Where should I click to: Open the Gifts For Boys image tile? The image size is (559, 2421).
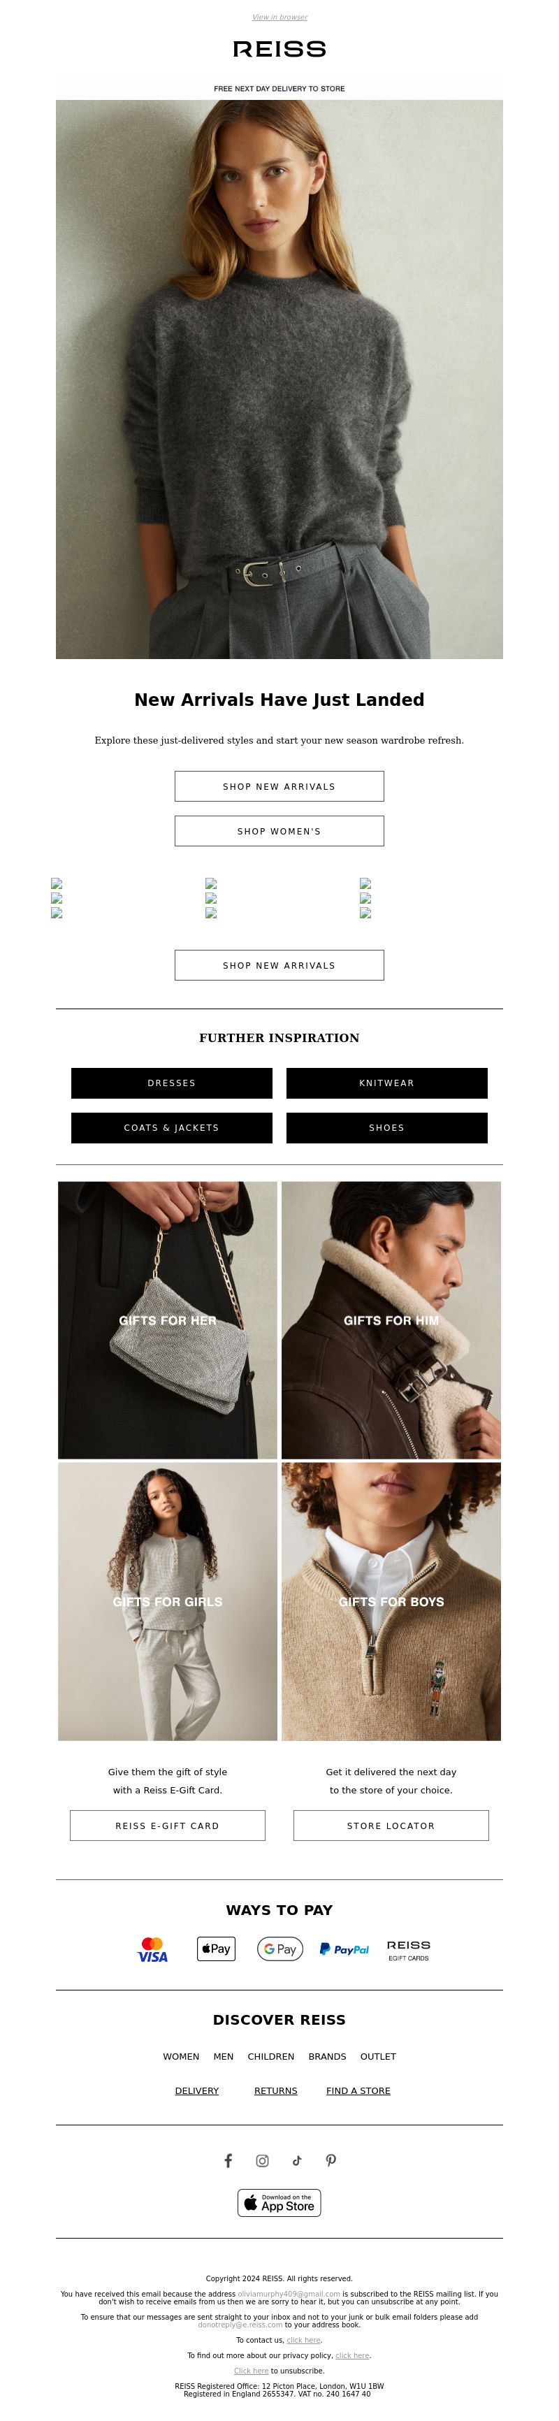click(391, 1600)
